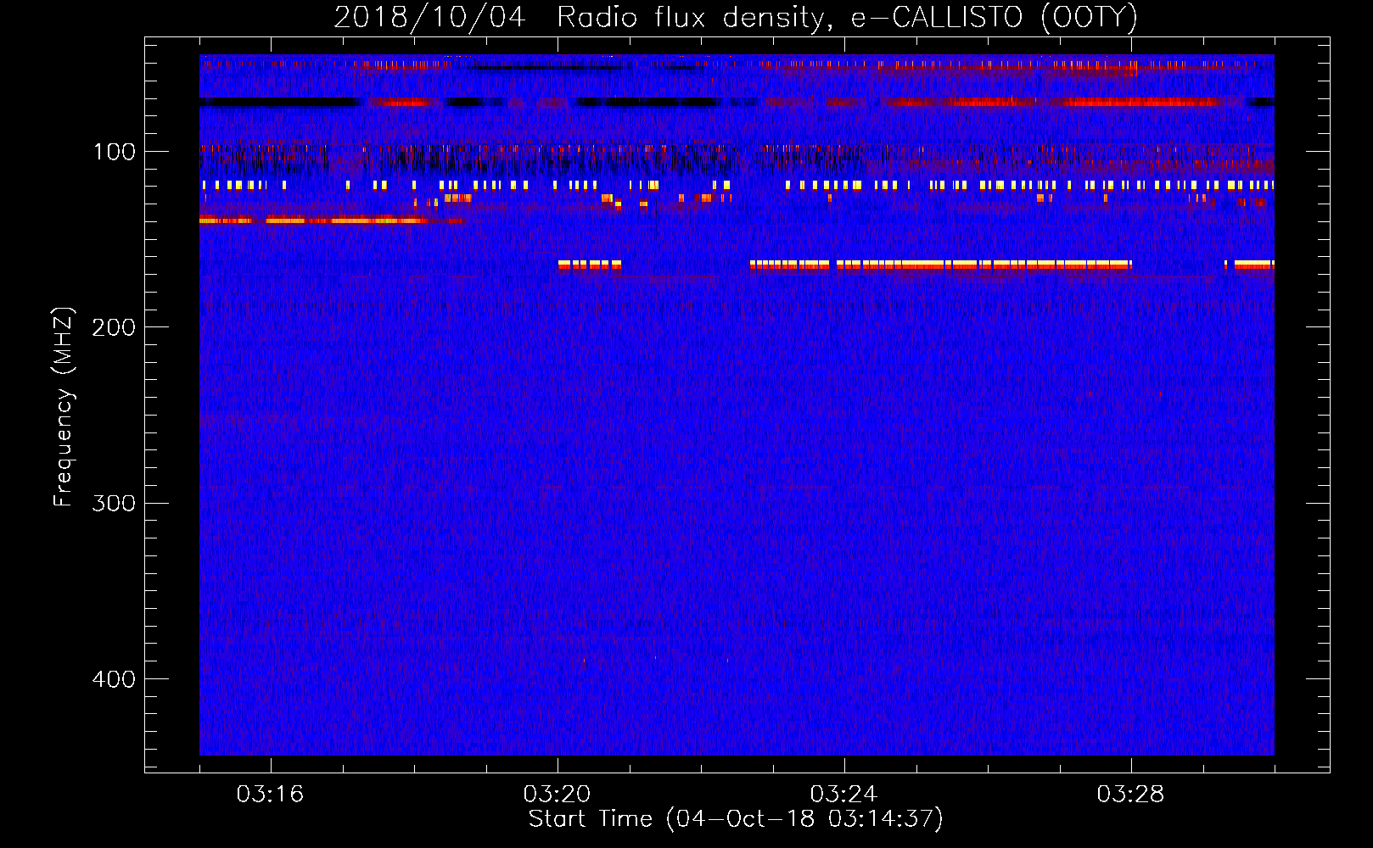This screenshot has height=848, width=1373.
Task: Click the 400 frequency tick label
Action: pos(114,679)
